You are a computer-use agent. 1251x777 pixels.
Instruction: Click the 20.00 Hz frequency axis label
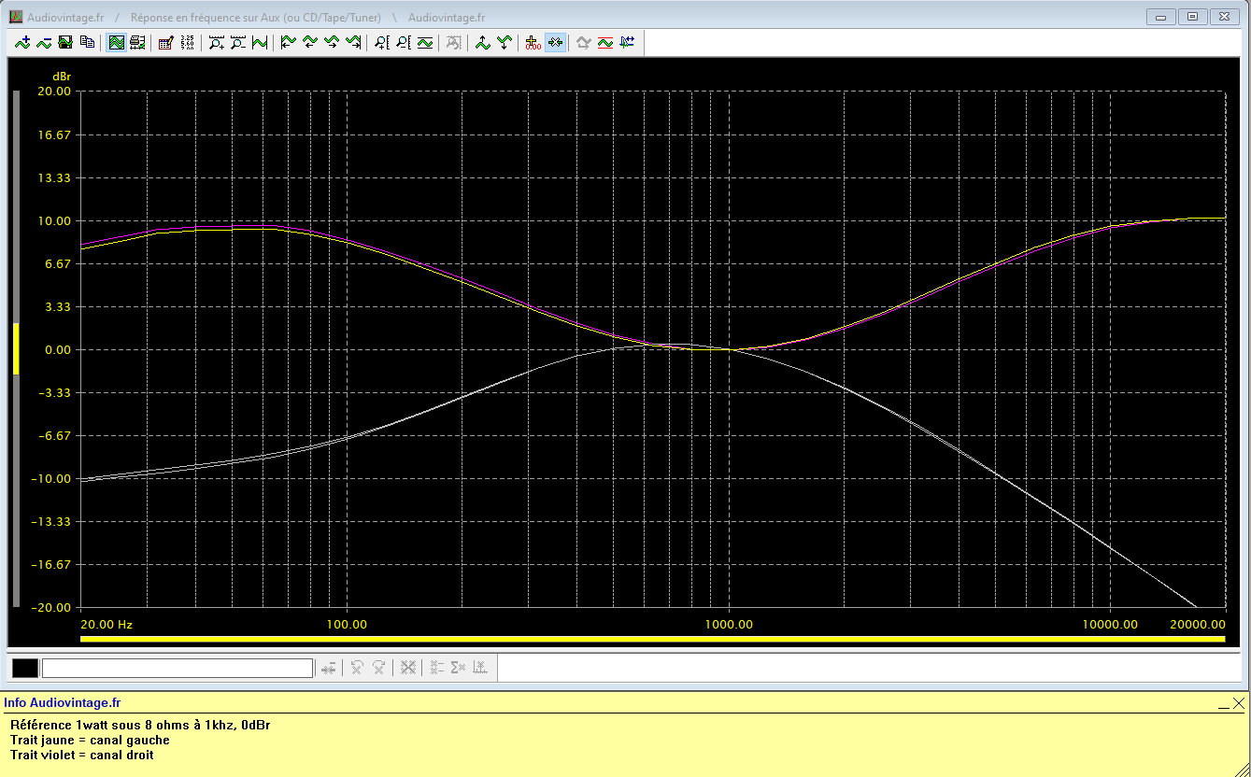click(x=106, y=624)
